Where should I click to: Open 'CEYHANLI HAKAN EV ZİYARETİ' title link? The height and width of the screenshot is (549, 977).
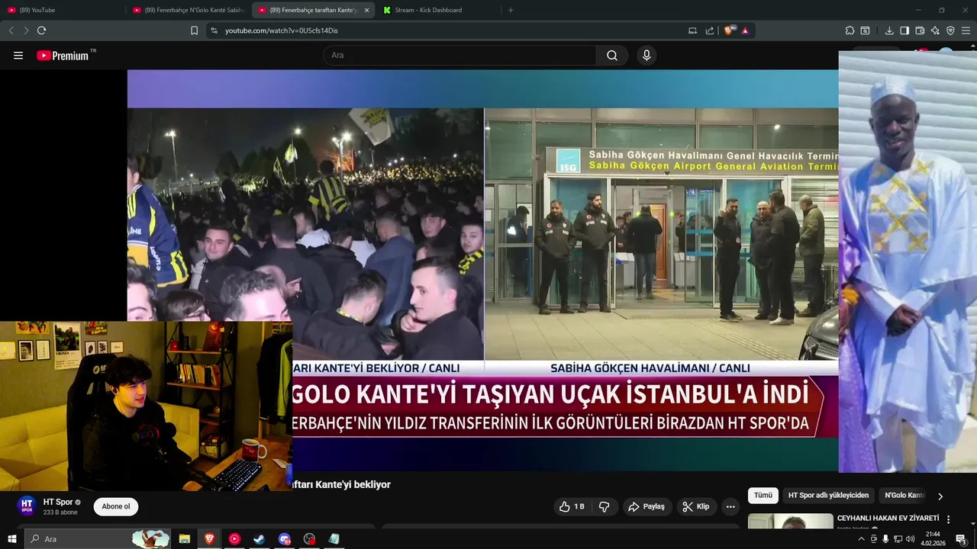pos(888,518)
